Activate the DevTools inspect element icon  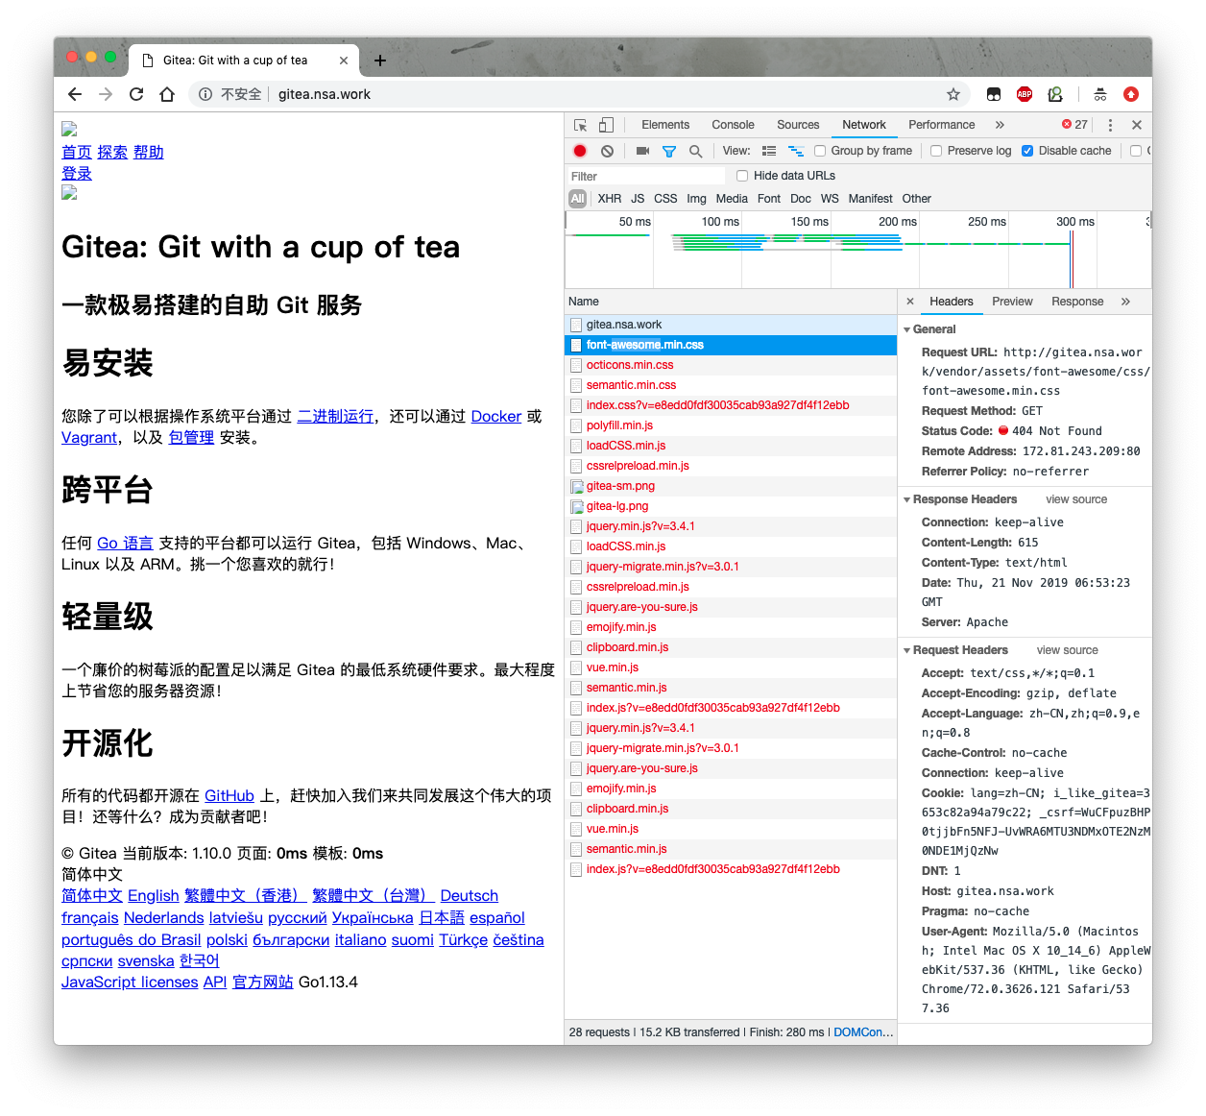coord(581,125)
